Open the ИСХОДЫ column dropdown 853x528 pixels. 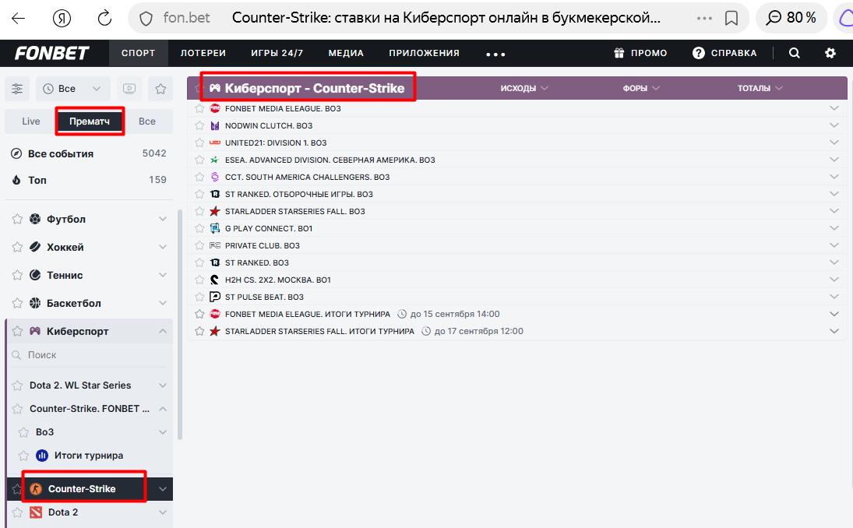tap(524, 88)
